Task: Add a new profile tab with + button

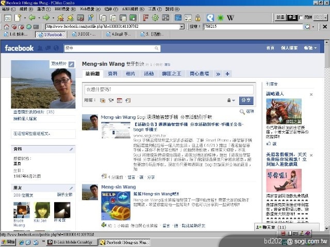Action: [x=227, y=74]
